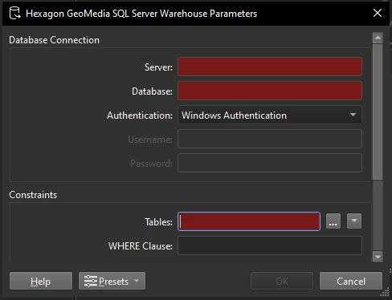This screenshot has height=300, width=392.
Task: Click the resize grip in dialog corner
Action: [x=385, y=292]
